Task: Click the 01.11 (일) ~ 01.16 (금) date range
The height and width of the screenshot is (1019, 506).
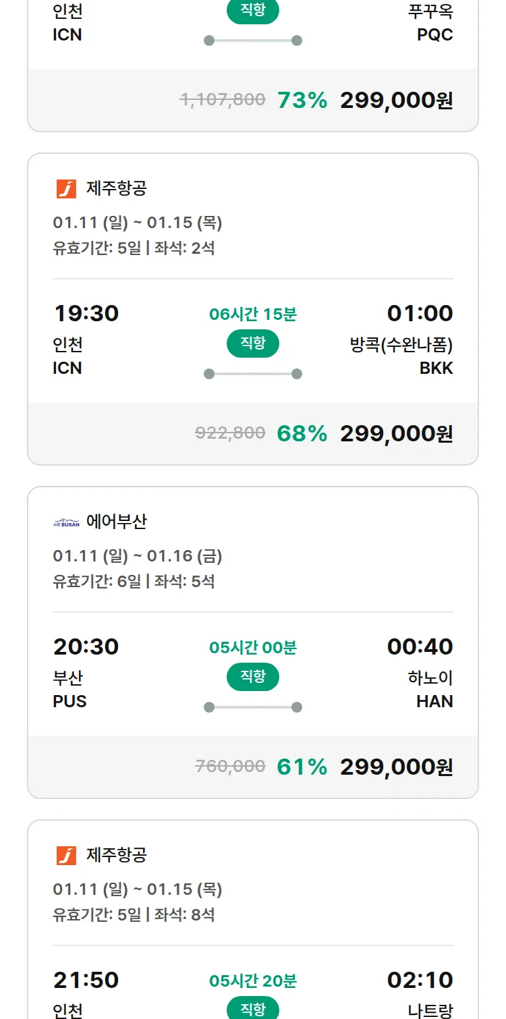Action: pyautogui.click(x=138, y=556)
